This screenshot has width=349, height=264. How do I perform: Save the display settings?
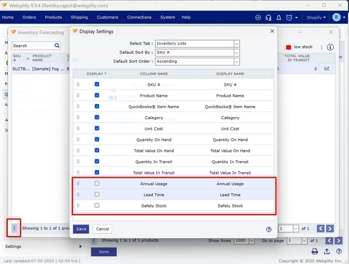click(81, 229)
